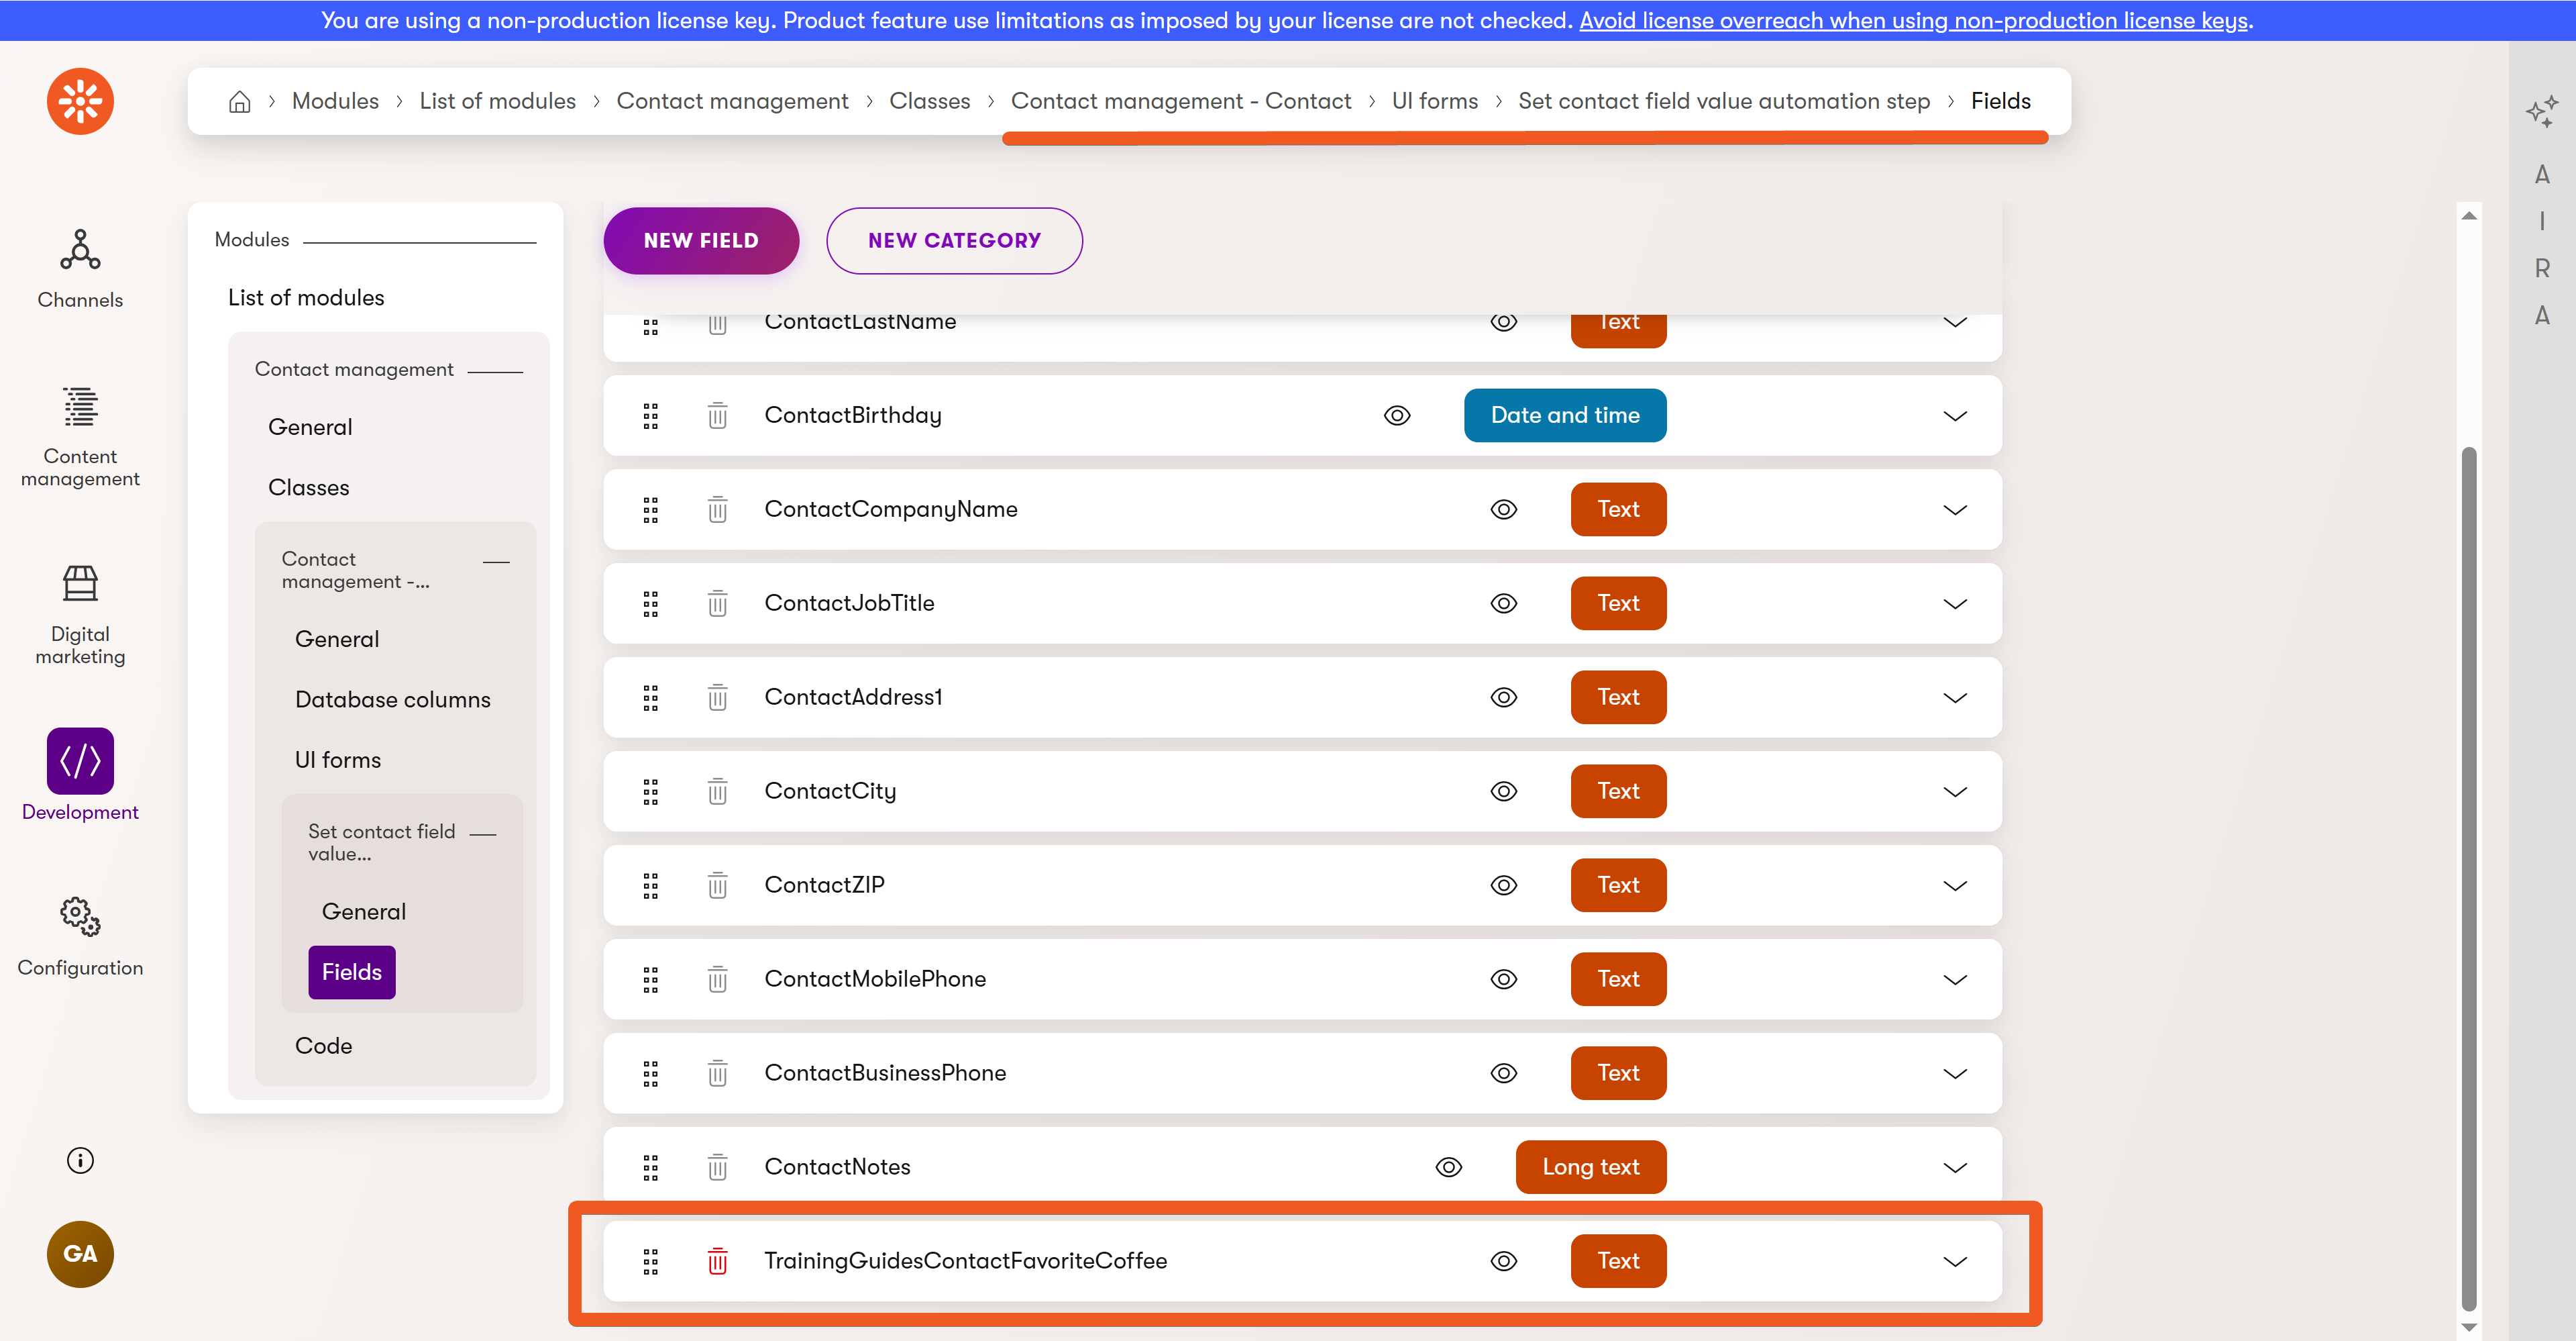This screenshot has width=2576, height=1341.
Task: Follow the license overreach warning link
Action: coord(1913,20)
